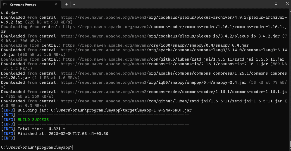Open a new tab with plus button
Screen dimensions: 291x151
[x=66, y=4]
